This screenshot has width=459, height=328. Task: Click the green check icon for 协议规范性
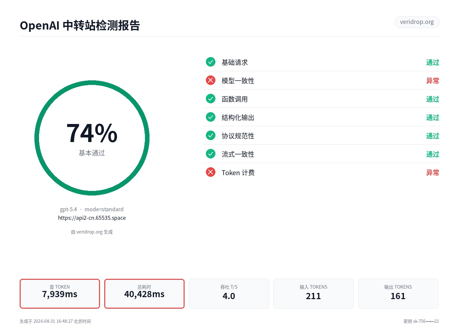tap(210, 135)
